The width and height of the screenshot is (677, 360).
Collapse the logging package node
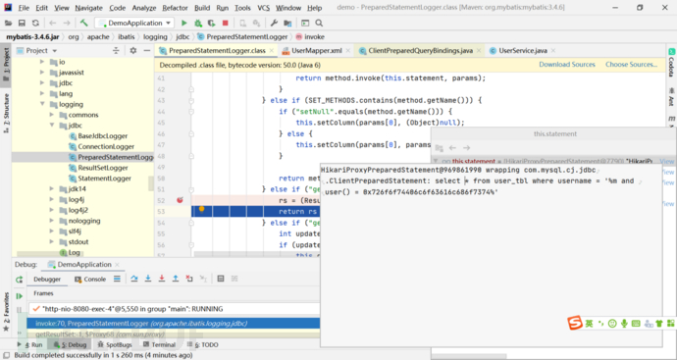click(x=42, y=104)
